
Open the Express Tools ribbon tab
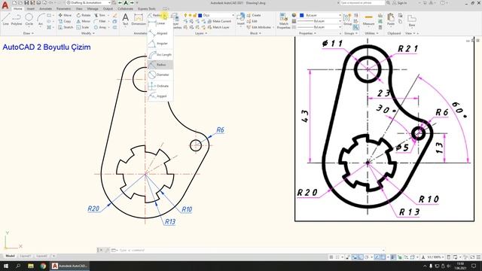click(x=147, y=8)
